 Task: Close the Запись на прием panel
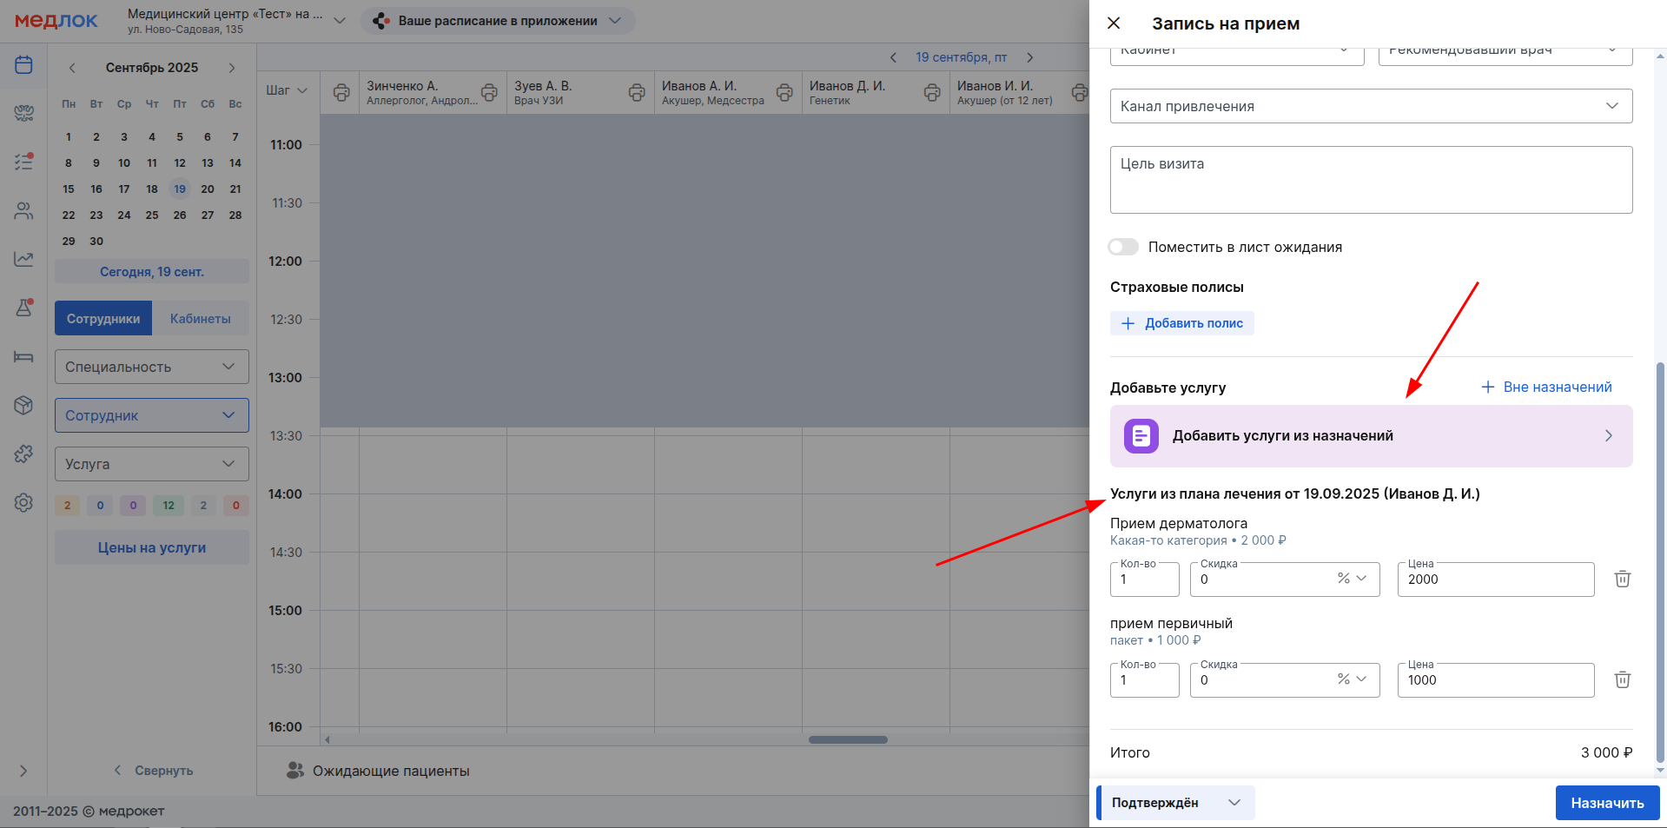pyautogui.click(x=1114, y=23)
